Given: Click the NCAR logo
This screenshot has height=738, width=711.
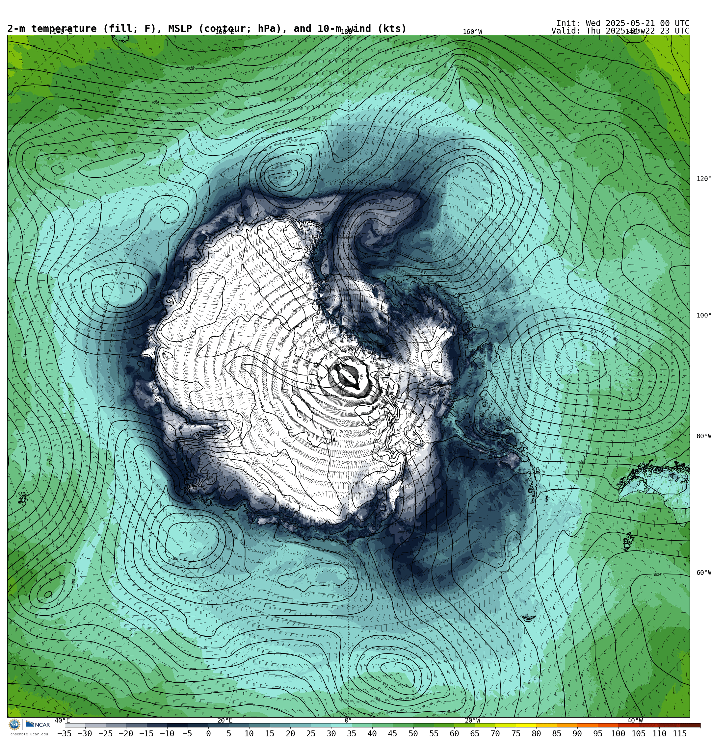Looking at the screenshot, I should pyautogui.click(x=38, y=725).
